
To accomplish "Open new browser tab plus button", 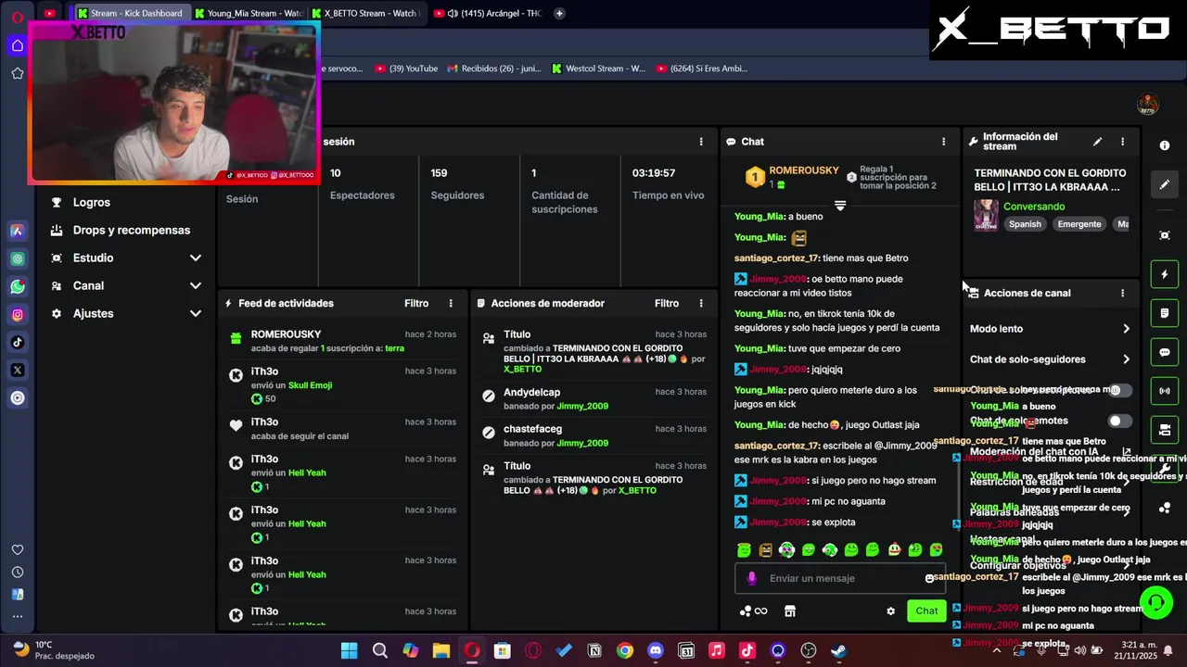I will pyautogui.click(x=559, y=13).
